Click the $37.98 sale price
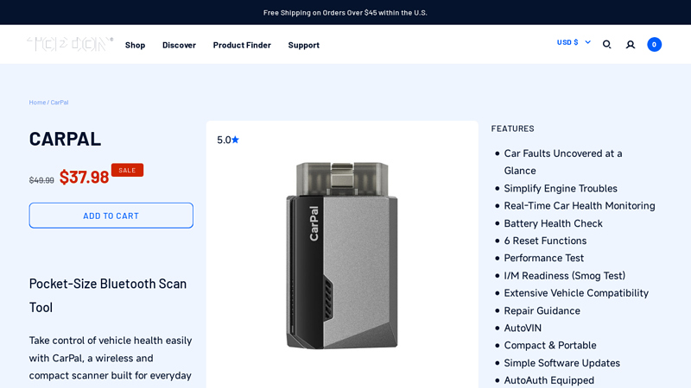 84,177
